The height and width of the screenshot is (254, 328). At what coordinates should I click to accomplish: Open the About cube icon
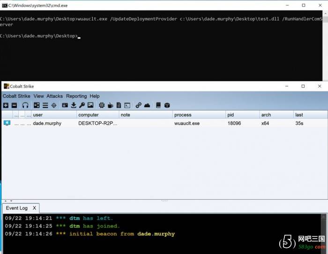167,105
